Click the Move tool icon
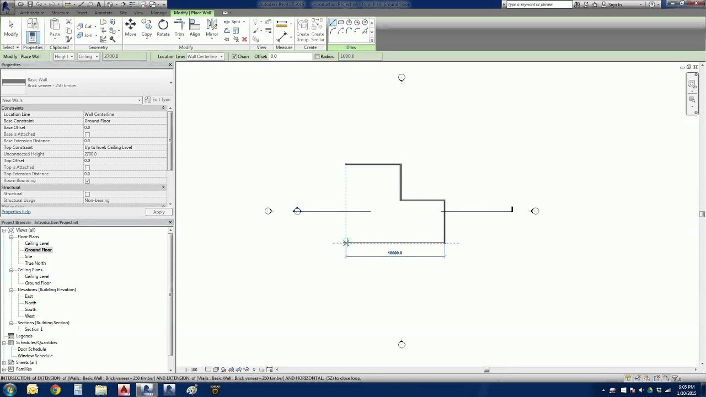The image size is (706, 397). point(130,28)
